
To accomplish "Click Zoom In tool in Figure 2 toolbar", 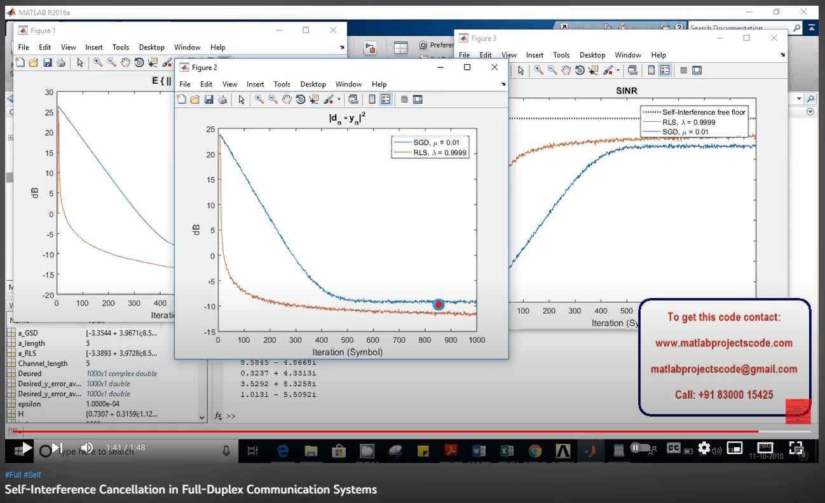I will tap(259, 100).
